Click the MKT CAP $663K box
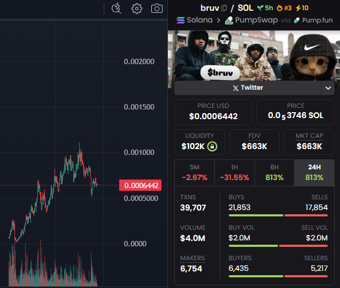This screenshot has height=288, width=340. [x=309, y=142]
